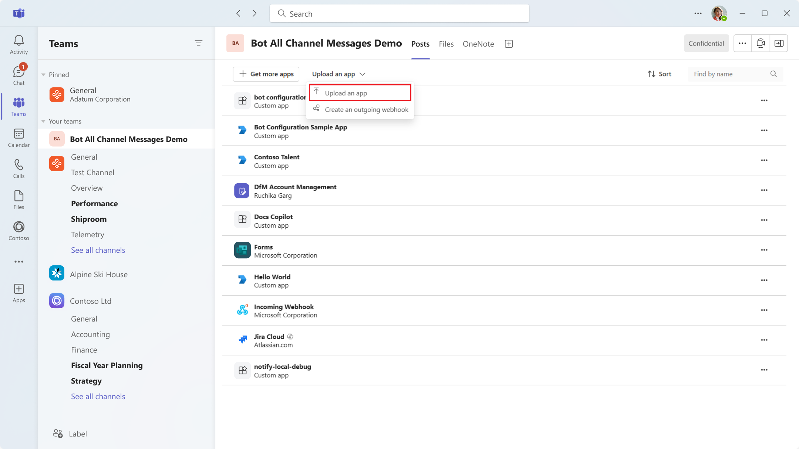This screenshot has height=449, width=799.
Task: Choose Create an outgoing webhook
Action: [x=360, y=109]
